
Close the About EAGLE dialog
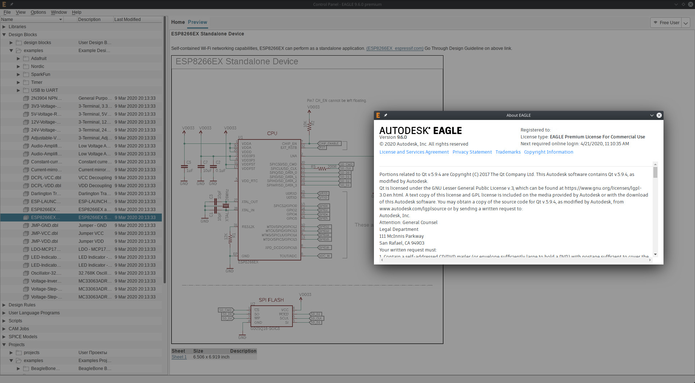659,115
